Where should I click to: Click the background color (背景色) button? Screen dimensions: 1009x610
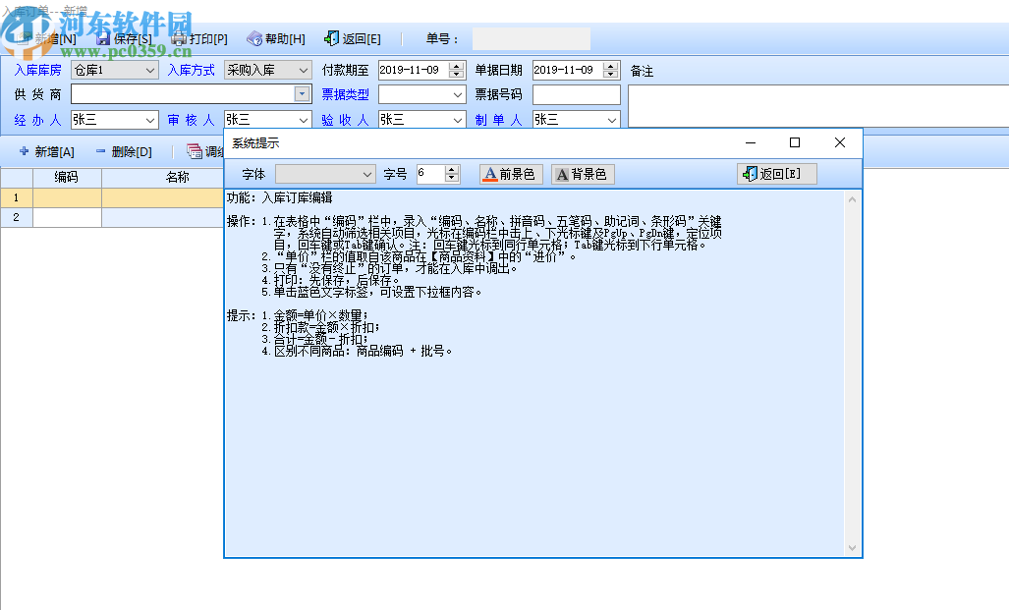pos(583,175)
